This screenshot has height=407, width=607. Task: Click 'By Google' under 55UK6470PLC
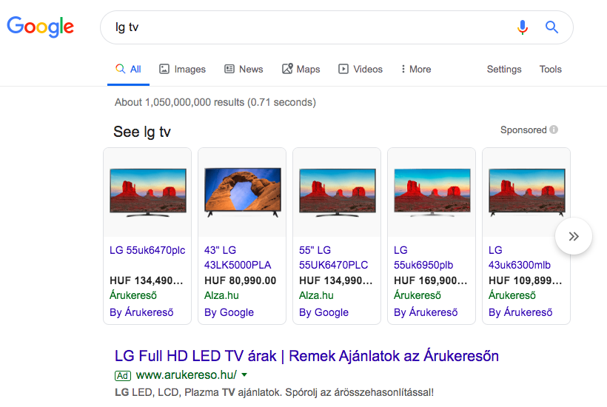[x=323, y=312]
